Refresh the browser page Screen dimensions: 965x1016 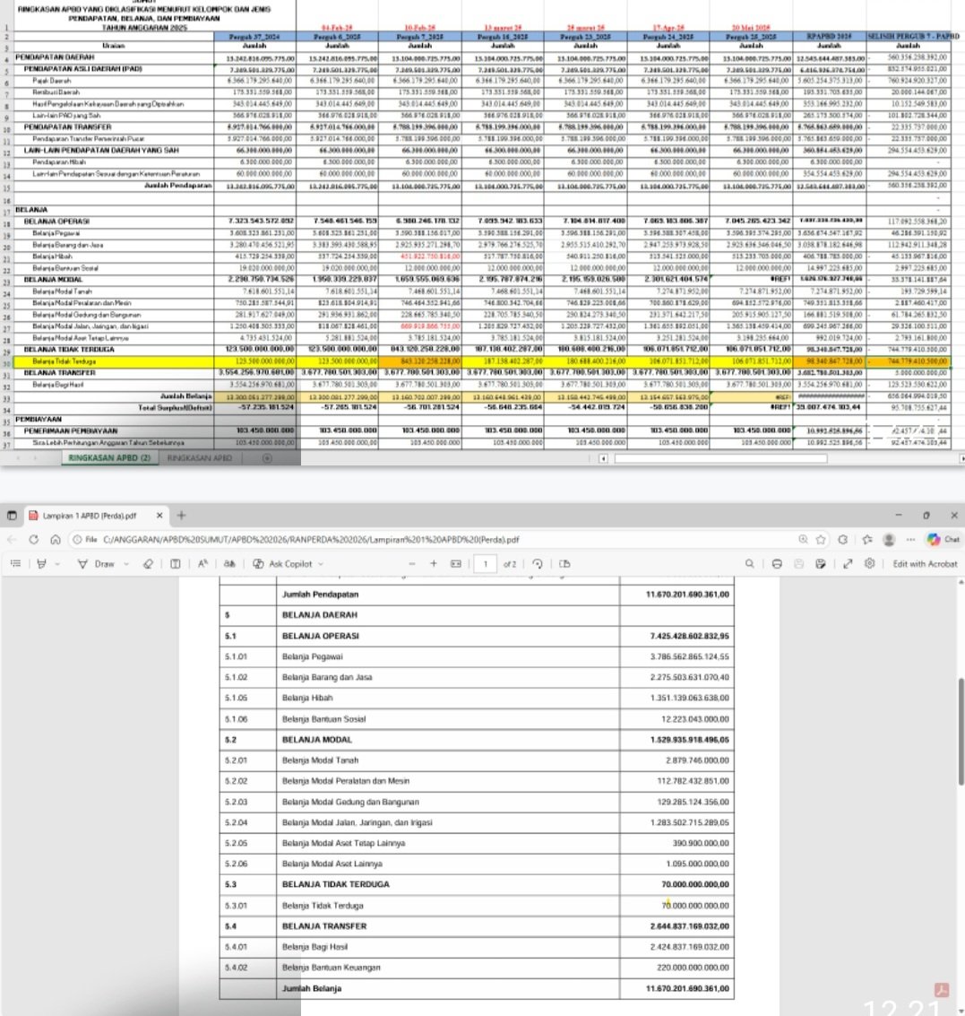pos(33,540)
